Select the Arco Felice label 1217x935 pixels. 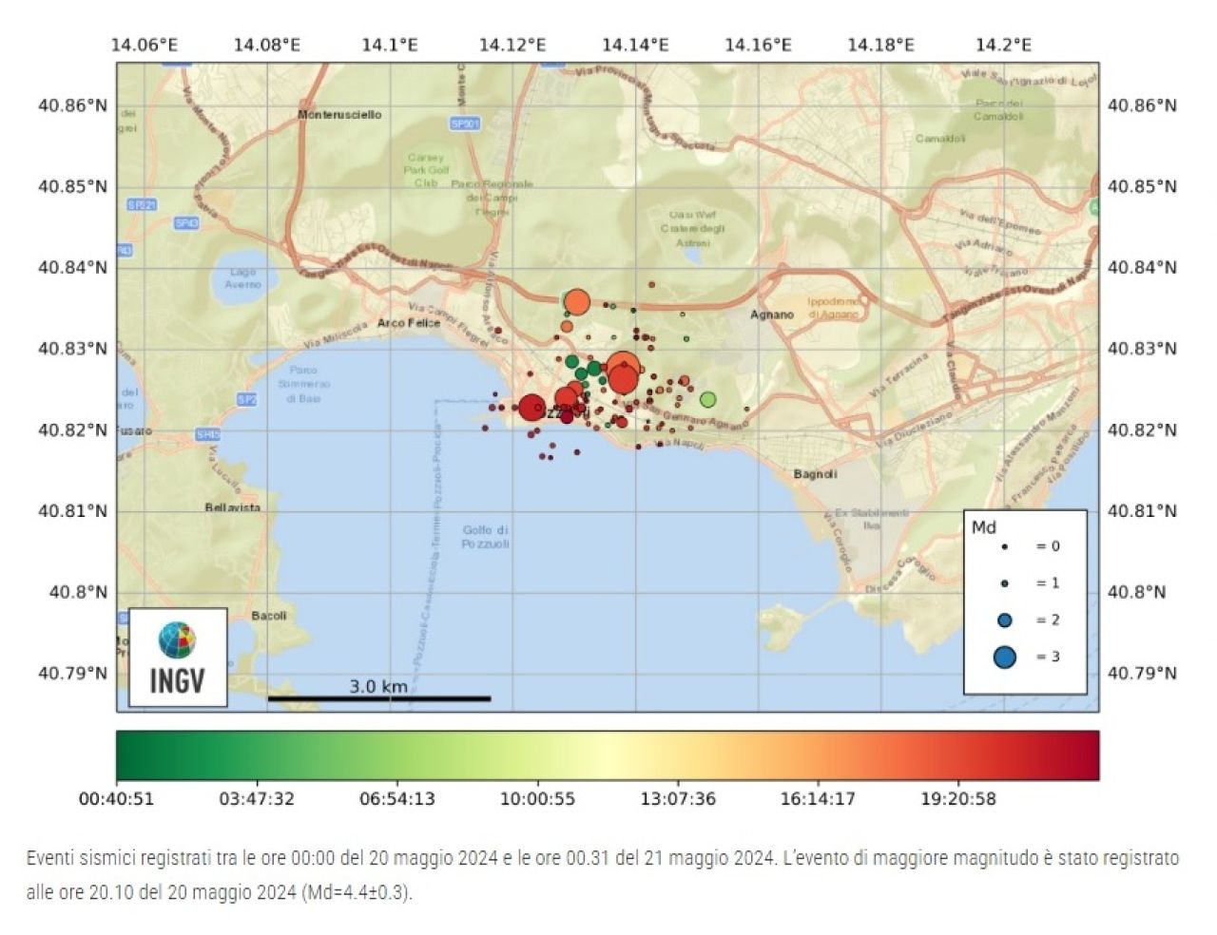click(x=409, y=323)
